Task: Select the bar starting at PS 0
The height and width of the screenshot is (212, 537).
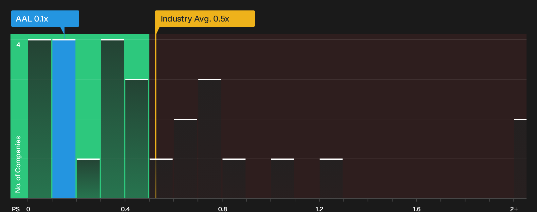Action: click(x=40, y=119)
